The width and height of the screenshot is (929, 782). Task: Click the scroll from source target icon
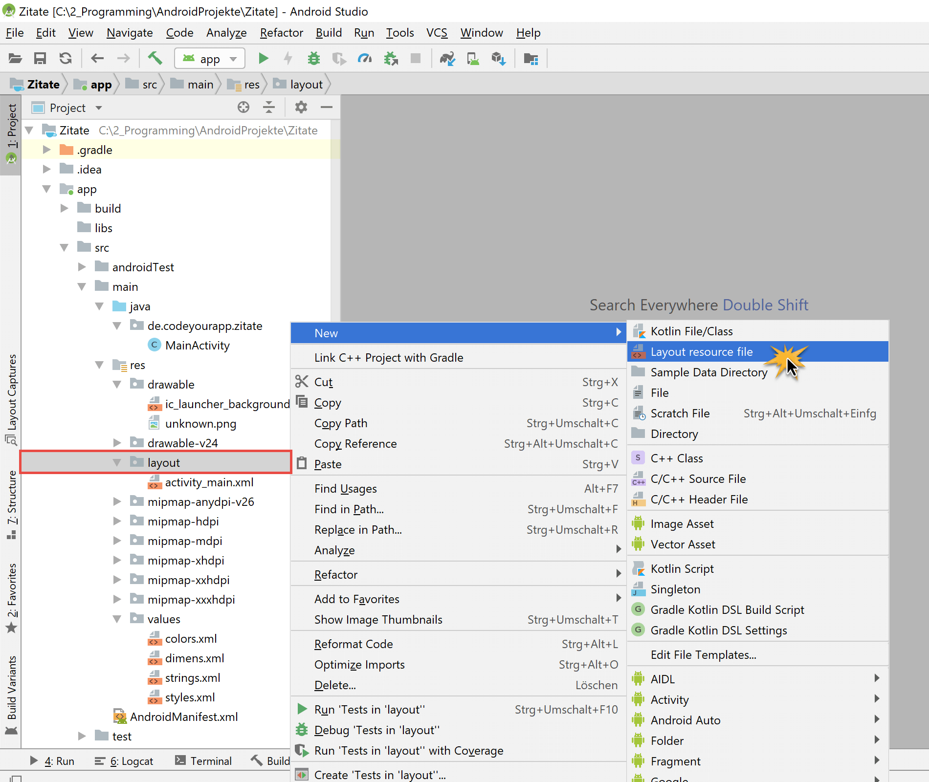(243, 107)
